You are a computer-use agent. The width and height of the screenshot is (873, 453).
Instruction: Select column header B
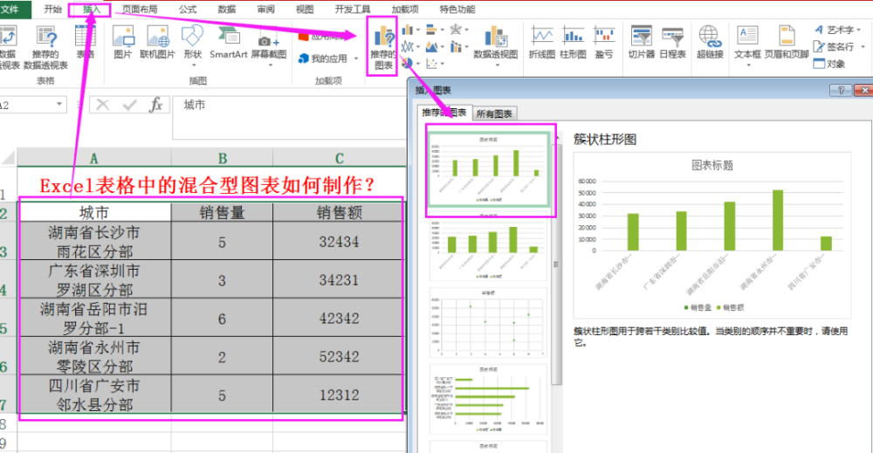pos(222,158)
